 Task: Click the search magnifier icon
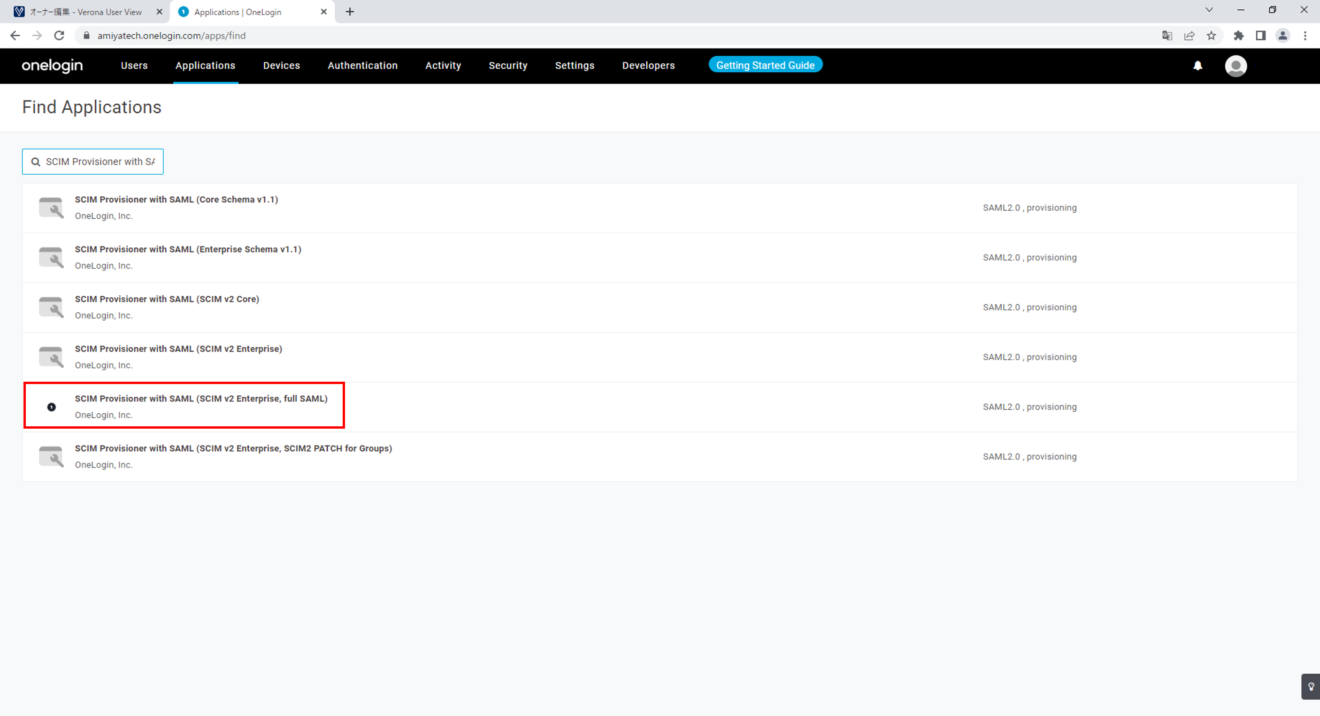pyautogui.click(x=36, y=162)
